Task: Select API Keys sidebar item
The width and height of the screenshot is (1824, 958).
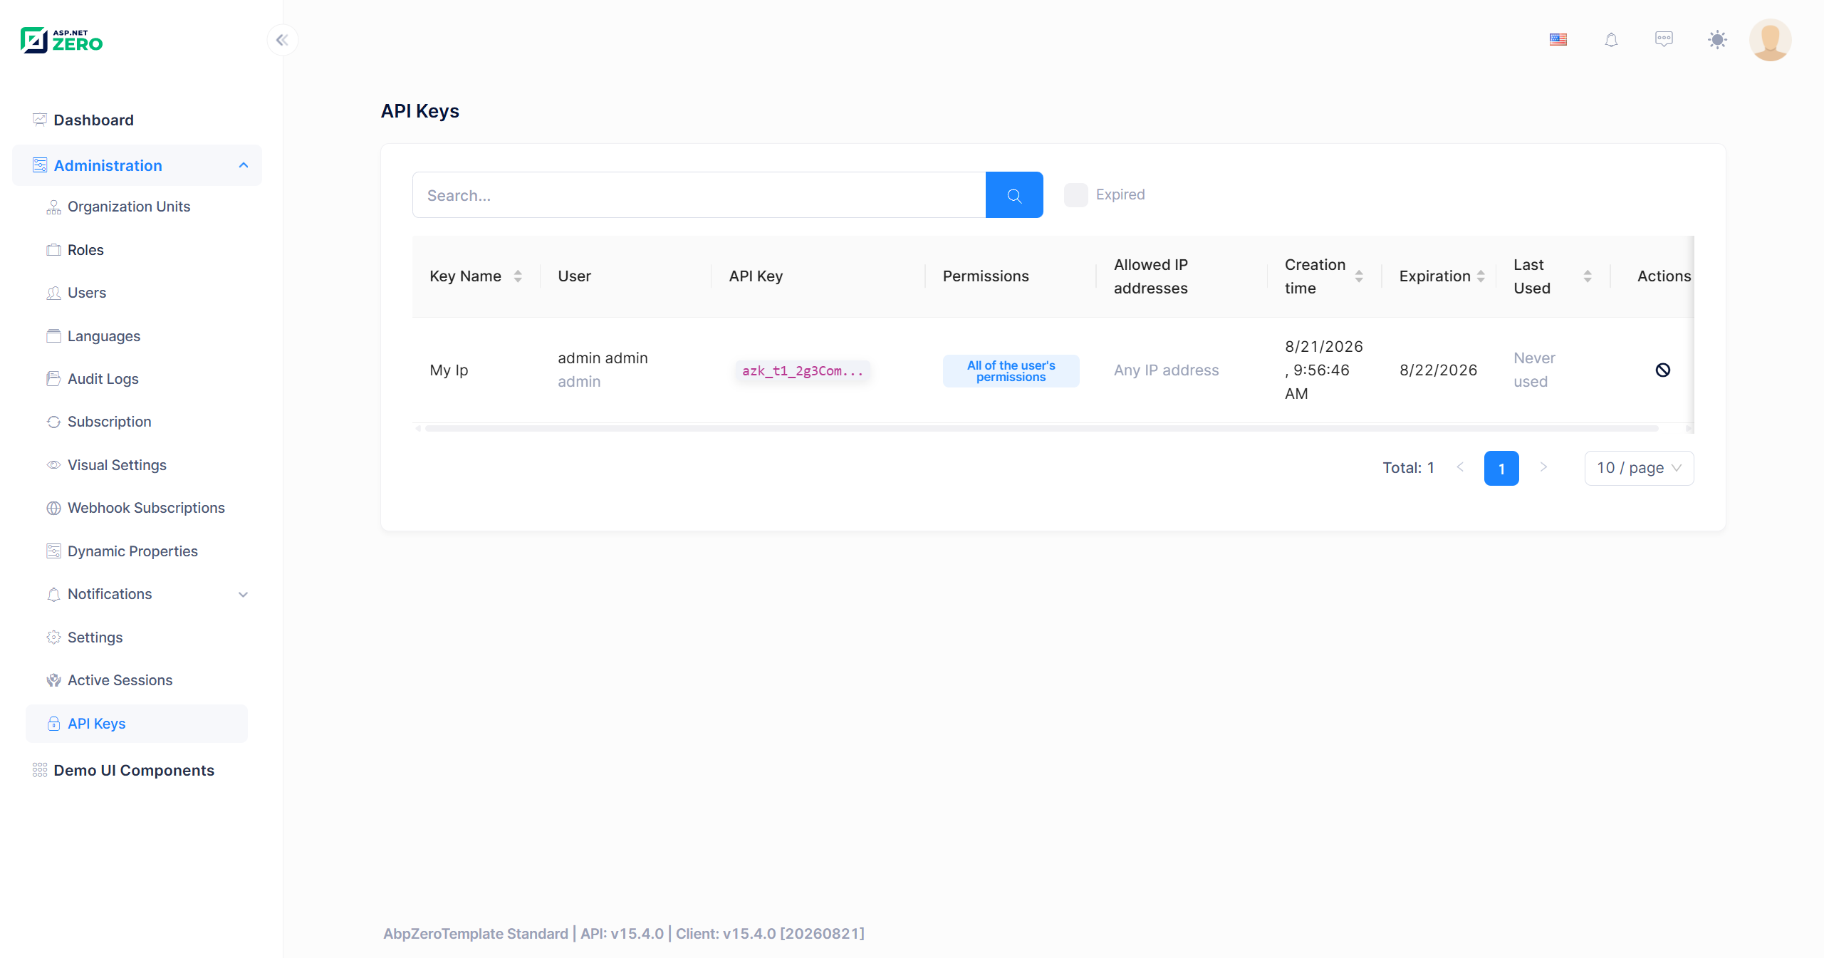Action: [x=137, y=724]
